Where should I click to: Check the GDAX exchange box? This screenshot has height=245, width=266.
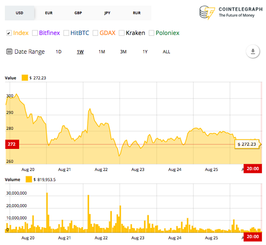coord(96,33)
